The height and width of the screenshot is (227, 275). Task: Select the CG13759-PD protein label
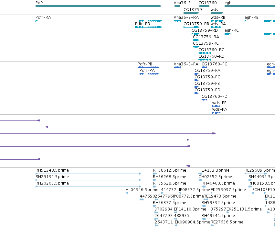coord(207,90)
